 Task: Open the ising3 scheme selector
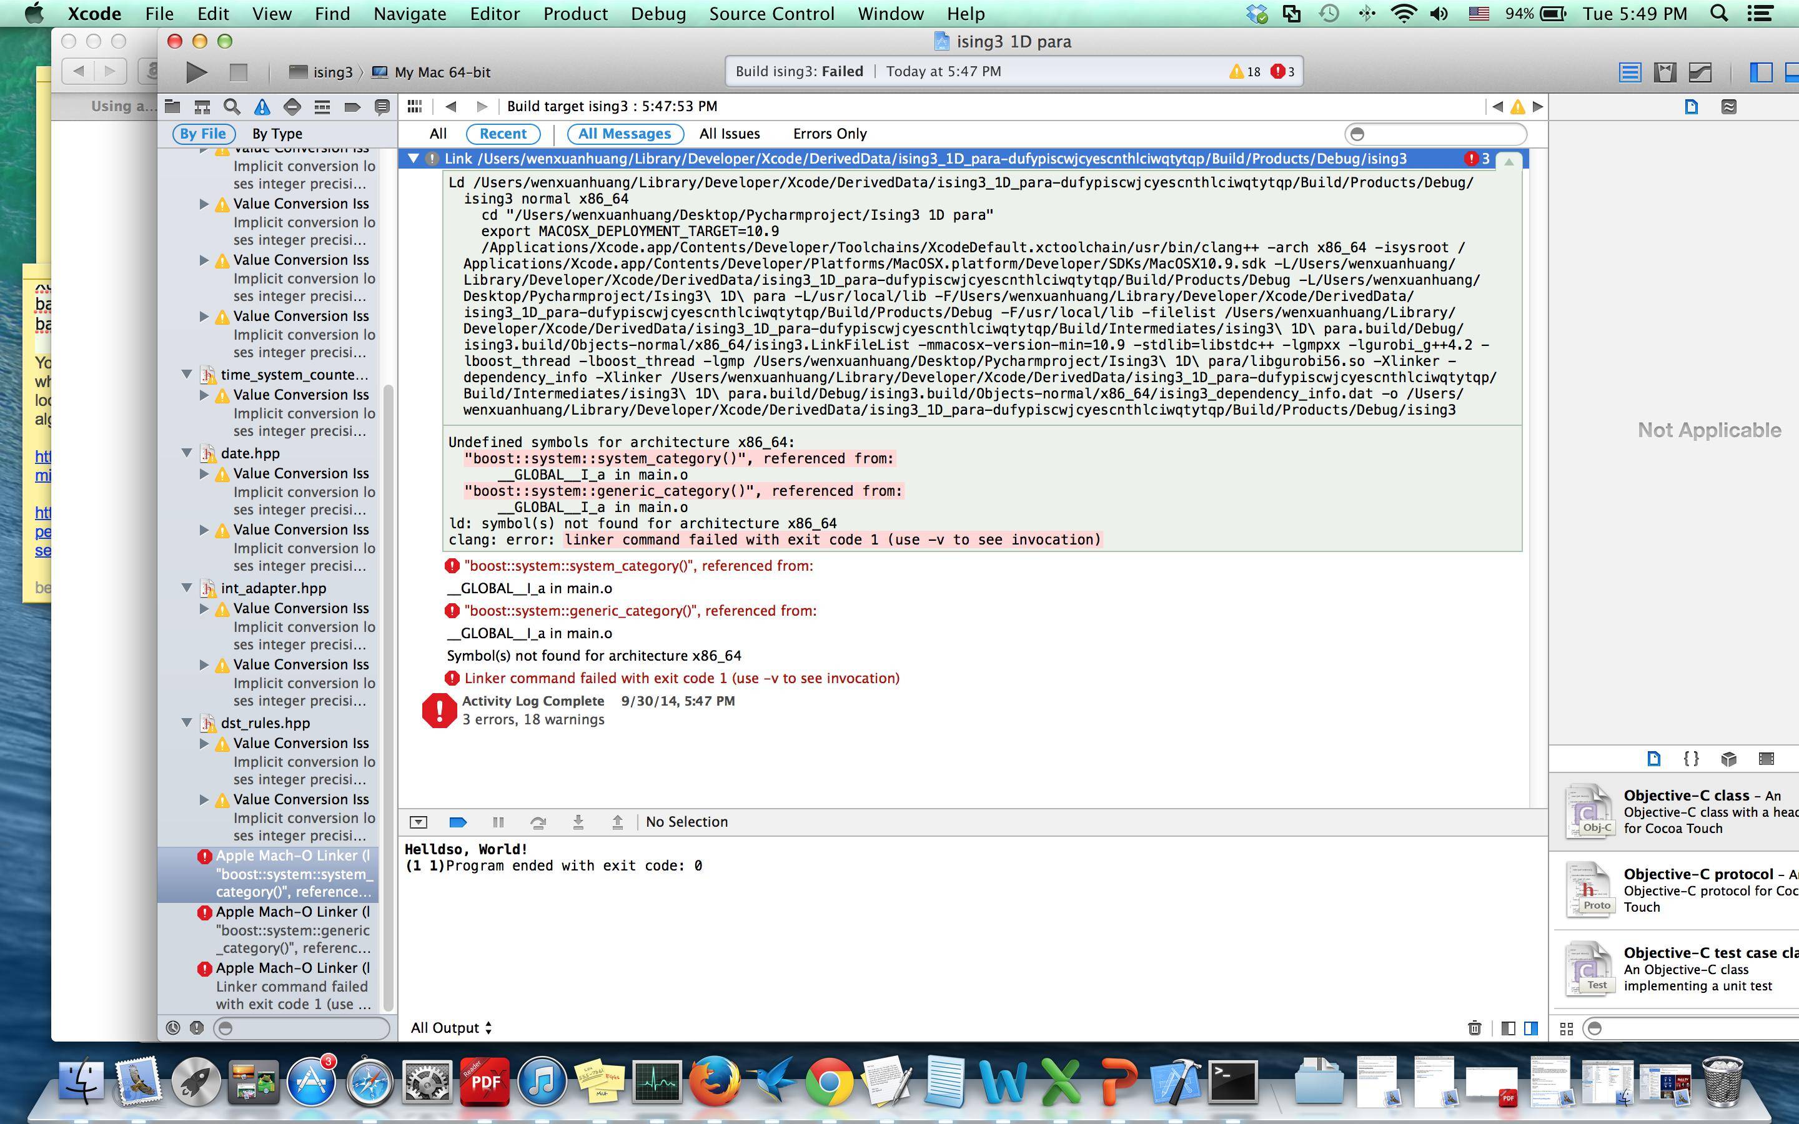pyautogui.click(x=321, y=72)
